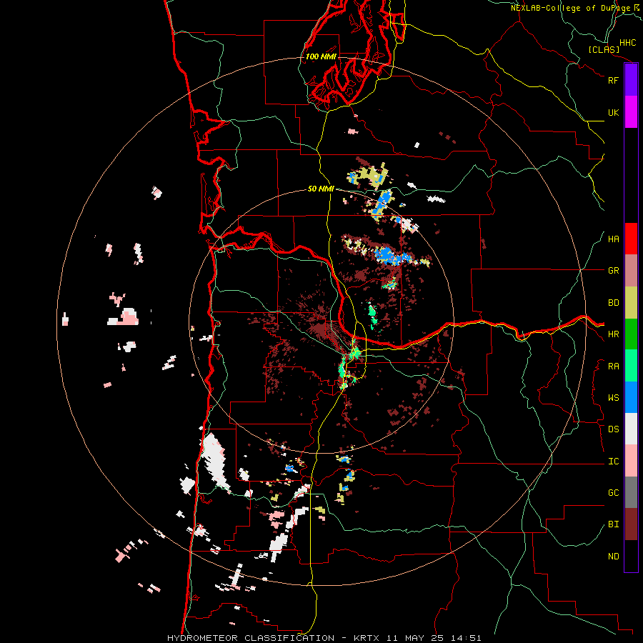Click the RF legend label
The height and width of the screenshot is (643, 643).
click(x=613, y=80)
